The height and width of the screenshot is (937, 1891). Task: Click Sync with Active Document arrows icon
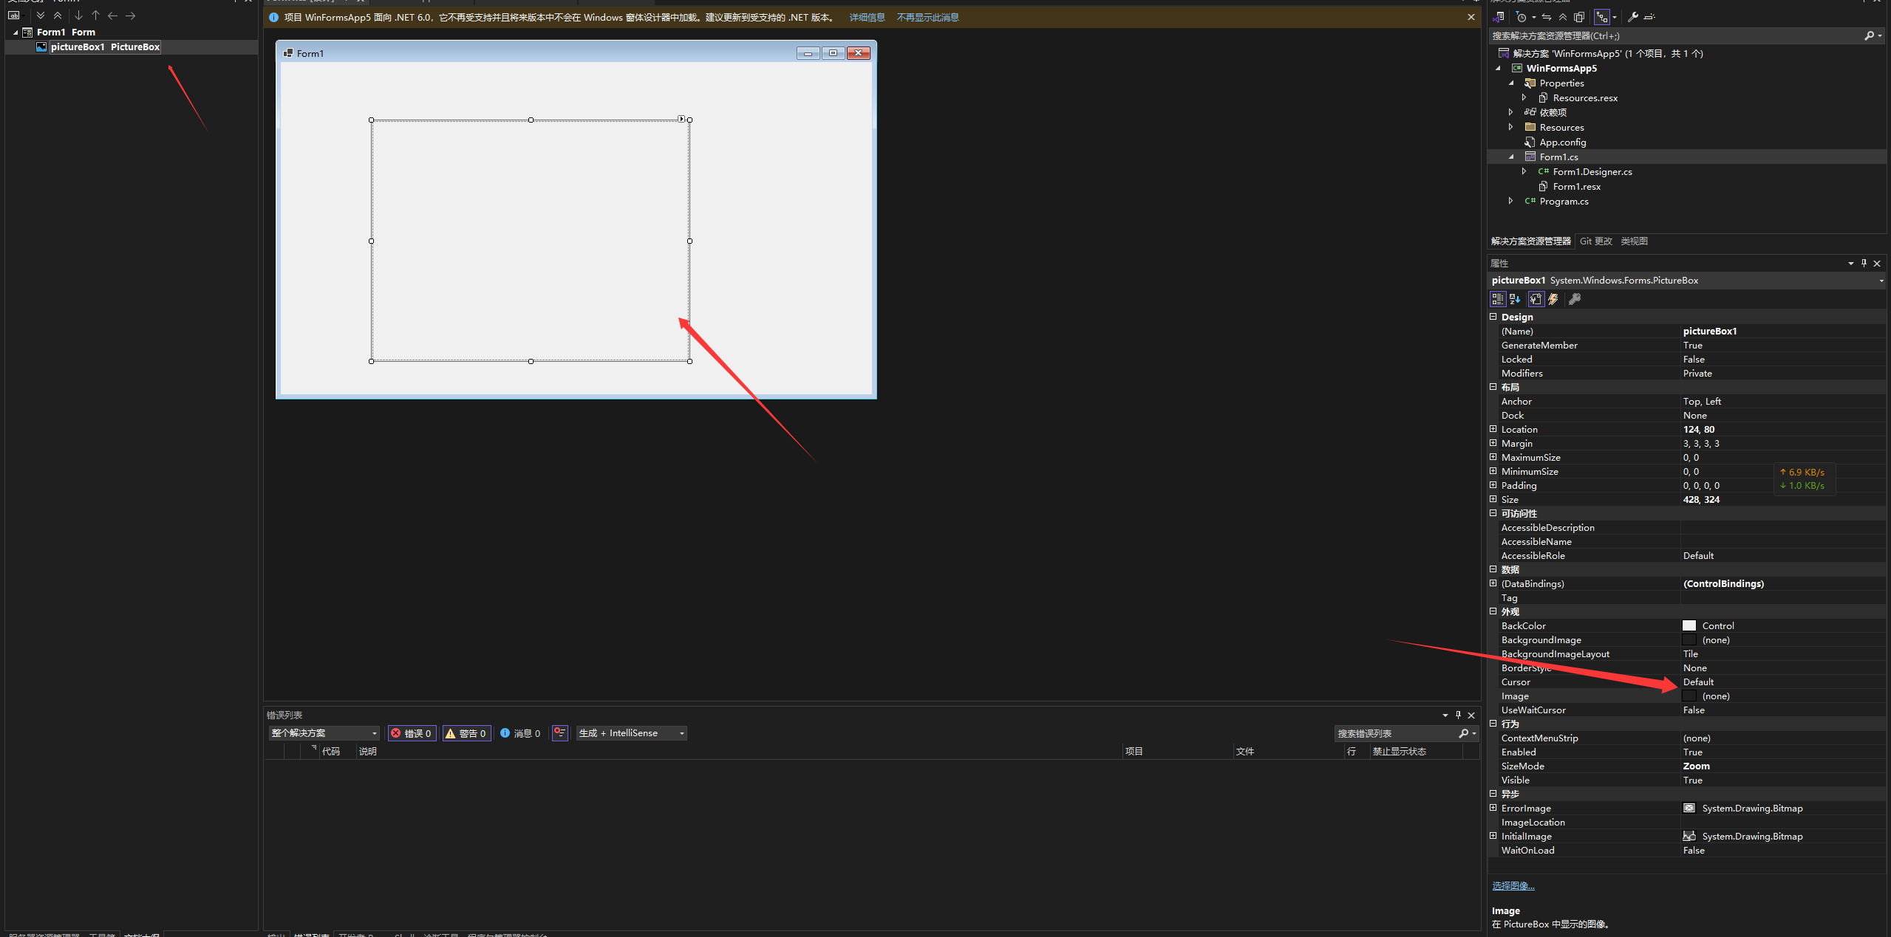(x=1546, y=17)
